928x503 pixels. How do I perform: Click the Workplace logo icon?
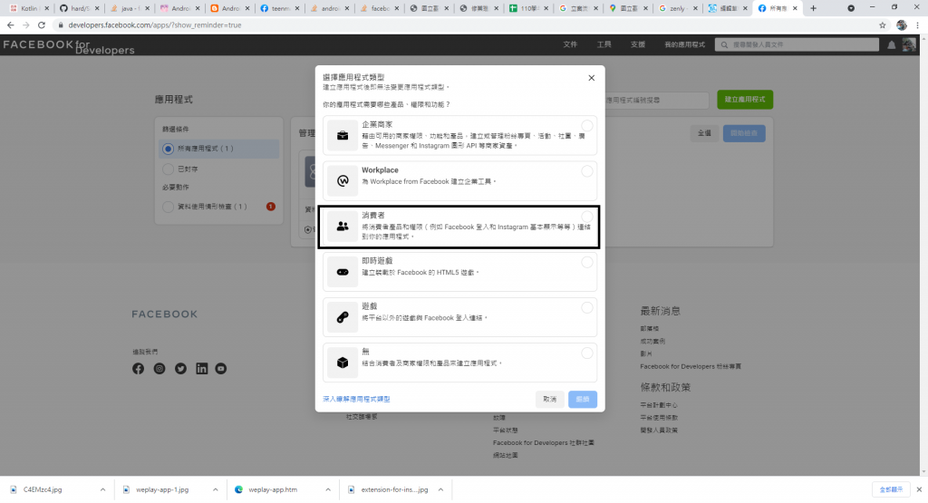coord(343,181)
